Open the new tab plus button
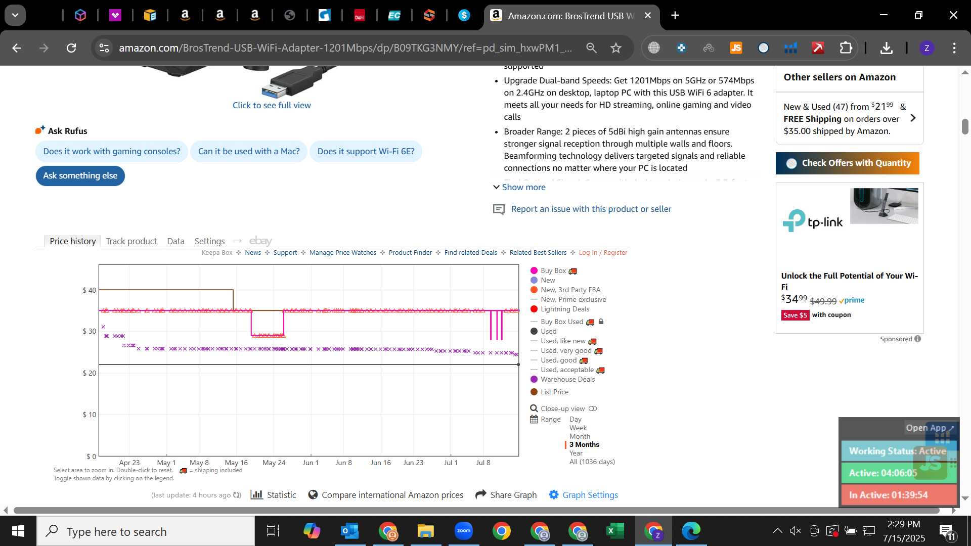The image size is (971, 546). (675, 16)
